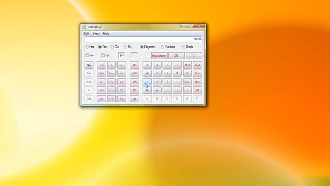330x186 pixels.
Task: Click digit 3 on the keypad
Action: click(x=167, y=82)
